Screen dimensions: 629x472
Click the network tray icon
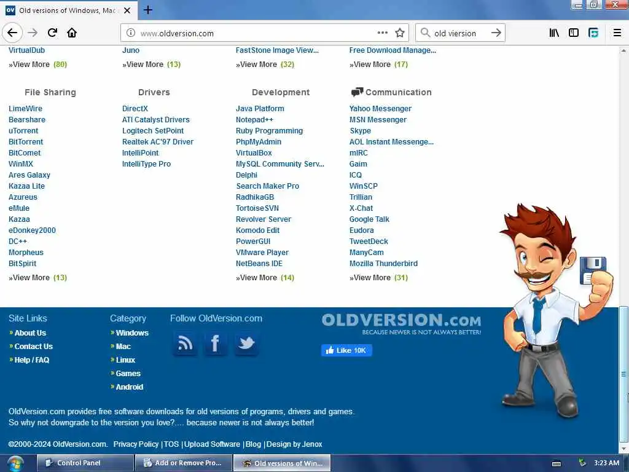click(582, 463)
